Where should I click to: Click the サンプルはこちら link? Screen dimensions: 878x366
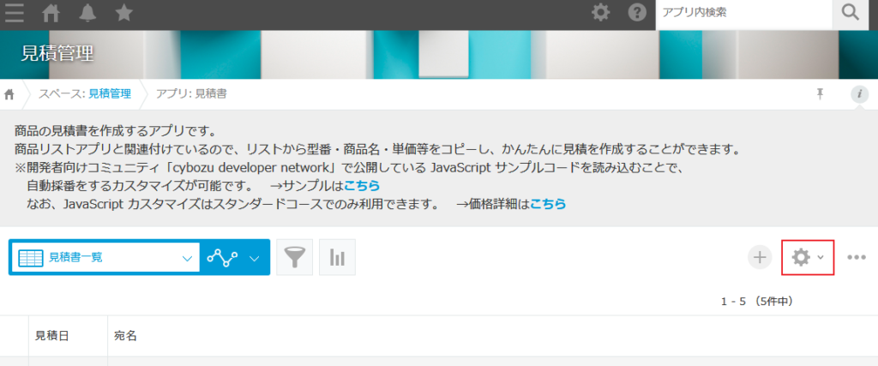[362, 185]
